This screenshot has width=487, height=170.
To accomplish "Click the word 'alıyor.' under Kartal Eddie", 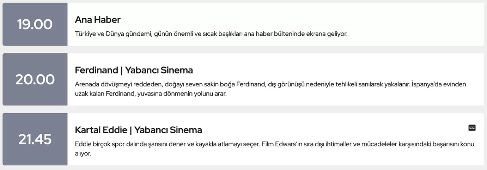I will pos(83,153).
